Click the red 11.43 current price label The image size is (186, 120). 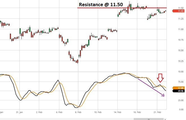pos(178,11)
